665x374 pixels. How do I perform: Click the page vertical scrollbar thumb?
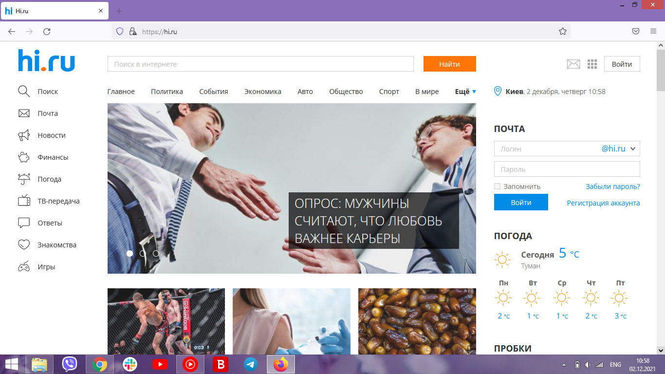point(661,70)
